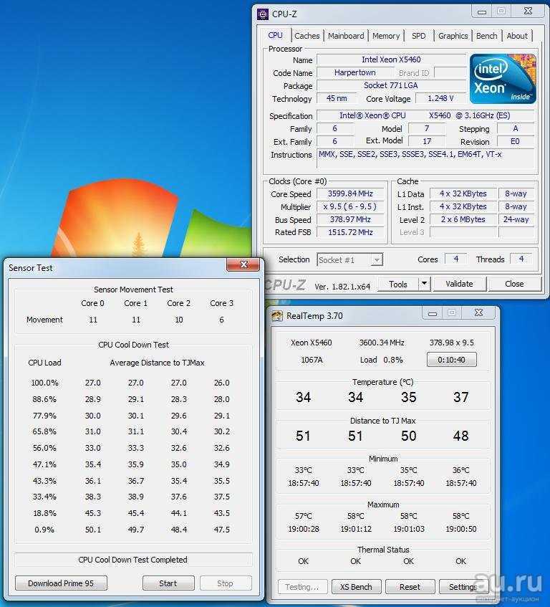Screen dimensions: 550x607
Task: Switch to the Mainboard tab
Action: [346, 36]
